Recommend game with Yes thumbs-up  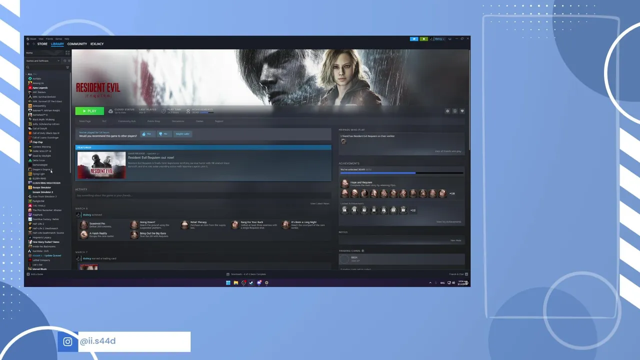[x=147, y=134]
